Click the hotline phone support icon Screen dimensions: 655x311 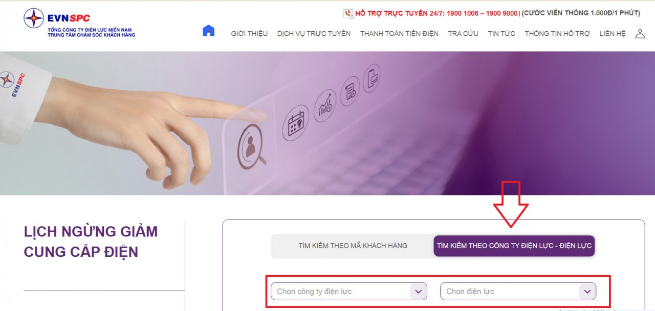348,13
